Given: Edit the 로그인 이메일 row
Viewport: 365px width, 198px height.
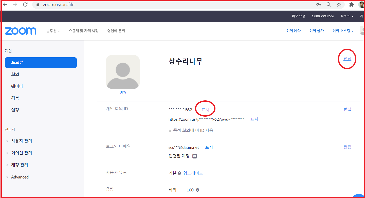Looking at the screenshot, I should 348,147.
